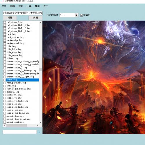Viewport: 145px width, 145px height.
Task: Select npcface01.img in list
Action: click(x=14, y=95)
